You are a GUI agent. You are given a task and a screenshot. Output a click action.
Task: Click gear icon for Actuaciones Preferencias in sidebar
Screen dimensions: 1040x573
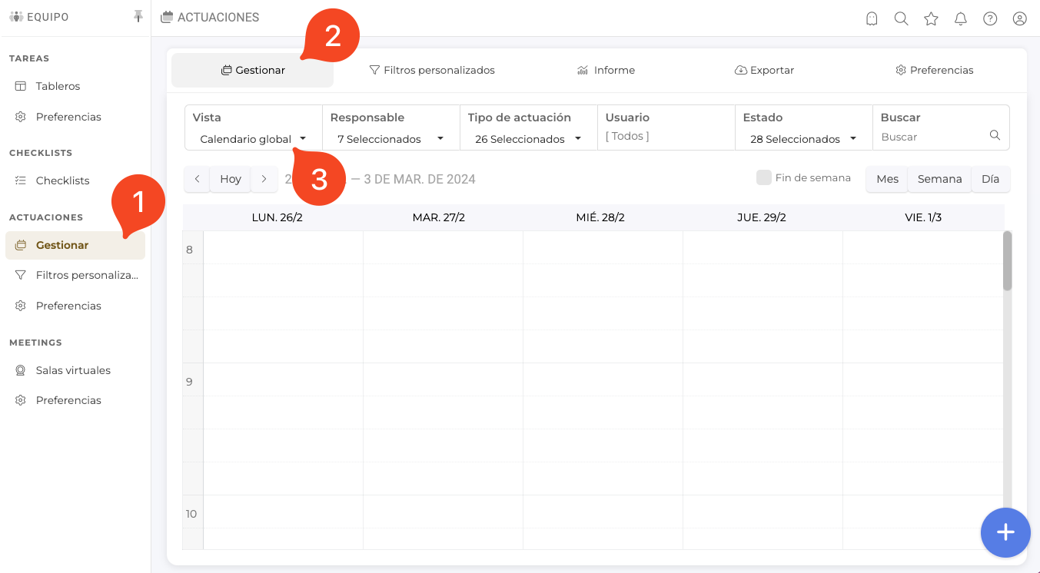(x=21, y=306)
